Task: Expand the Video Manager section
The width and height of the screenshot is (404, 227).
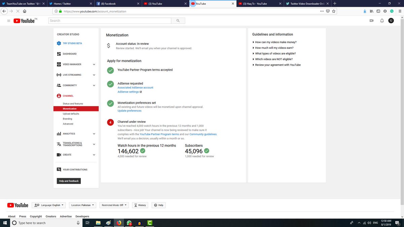Action: click(94, 65)
